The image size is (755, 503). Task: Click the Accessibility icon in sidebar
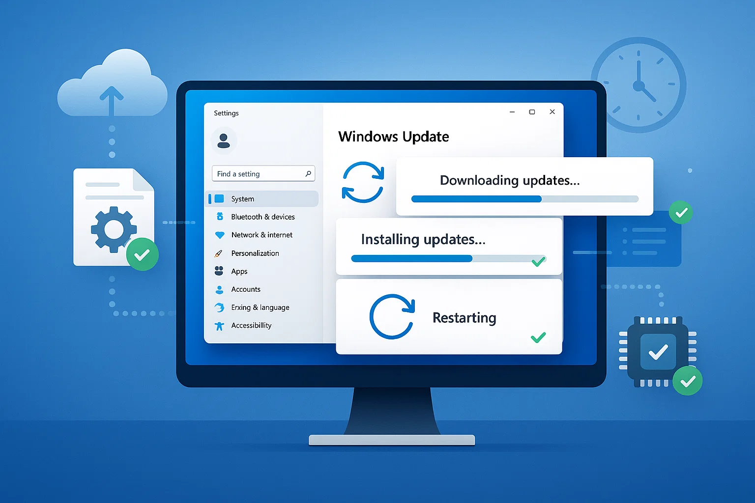click(220, 325)
